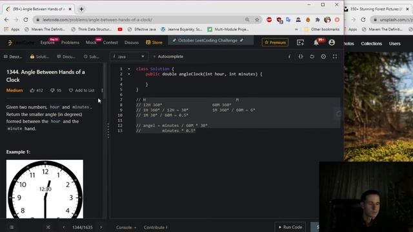Navigate back in the LeetCode browser window

pos(6,20)
